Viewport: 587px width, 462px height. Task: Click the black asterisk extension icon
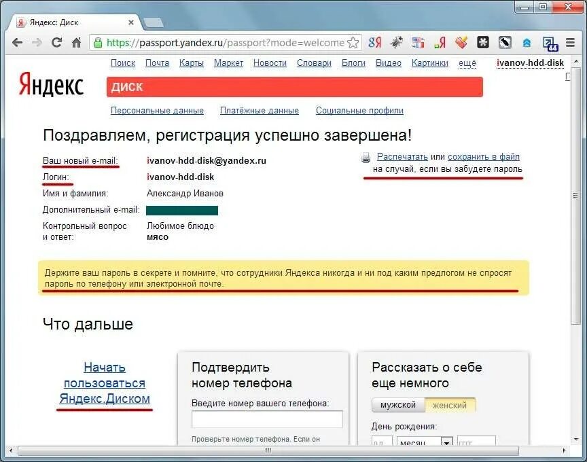[x=483, y=43]
